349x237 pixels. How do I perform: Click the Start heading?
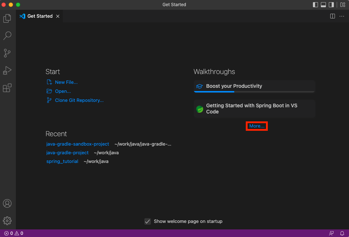pyautogui.click(x=53, y=72)
